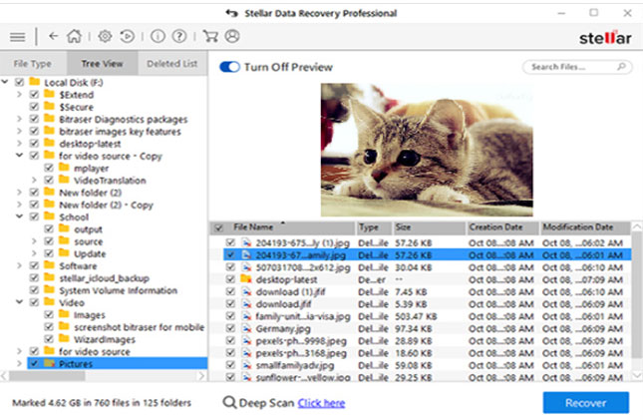Open the help question mark icon
This screenshot has height=420, width=643.
coord(179,36)
